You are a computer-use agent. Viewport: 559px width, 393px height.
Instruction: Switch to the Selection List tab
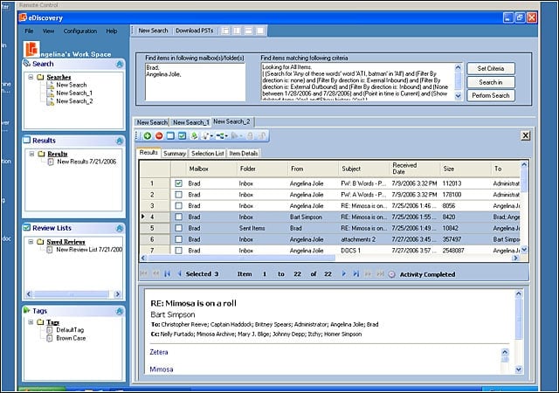(208, 154)
